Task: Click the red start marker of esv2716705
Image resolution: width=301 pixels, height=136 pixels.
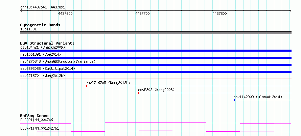Action: tap(86, 86)
